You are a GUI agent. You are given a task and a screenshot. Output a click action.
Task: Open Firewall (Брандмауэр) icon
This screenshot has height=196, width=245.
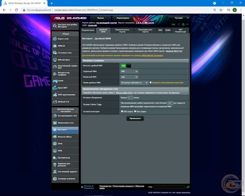pos(55,157)
